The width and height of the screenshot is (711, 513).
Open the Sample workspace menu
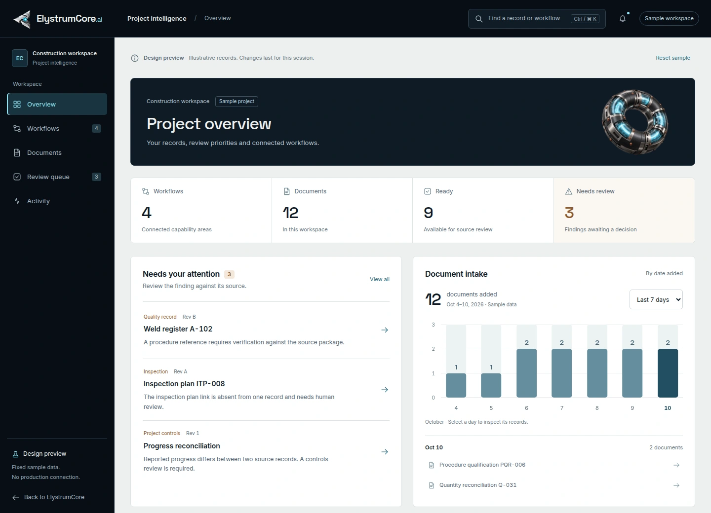(669, 19)
